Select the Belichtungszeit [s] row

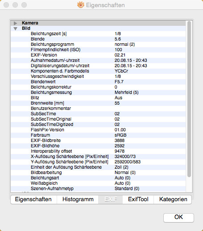(x=98, y=34)
